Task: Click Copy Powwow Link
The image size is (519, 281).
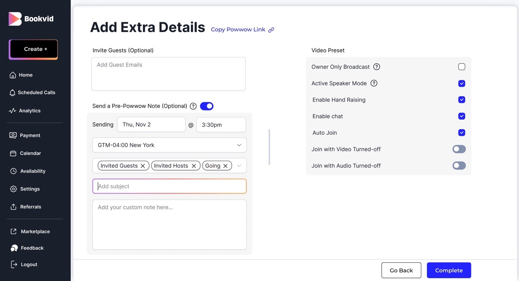Action: pos(238,29)
